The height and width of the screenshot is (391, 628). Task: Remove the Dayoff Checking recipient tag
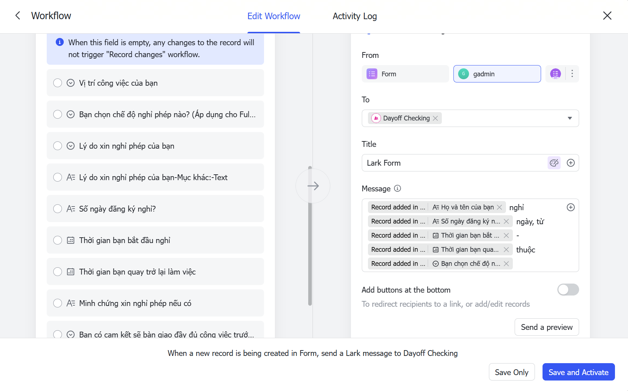click(435, 118)
